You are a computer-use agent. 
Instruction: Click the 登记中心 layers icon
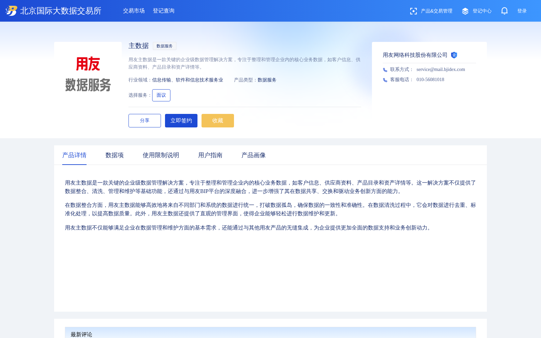click(x=465, y=11)
